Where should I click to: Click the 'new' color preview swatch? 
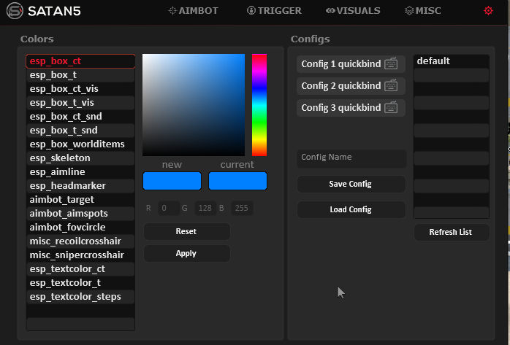pos(172,181)
